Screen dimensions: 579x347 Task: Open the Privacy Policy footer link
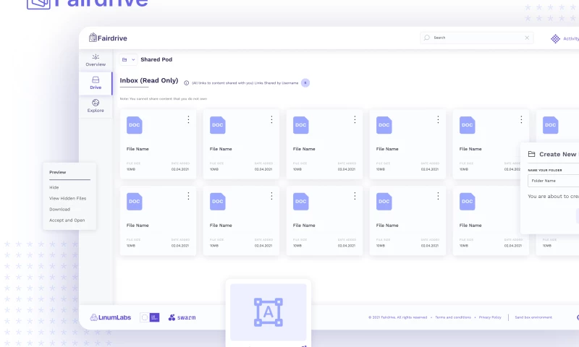[490, 317]
